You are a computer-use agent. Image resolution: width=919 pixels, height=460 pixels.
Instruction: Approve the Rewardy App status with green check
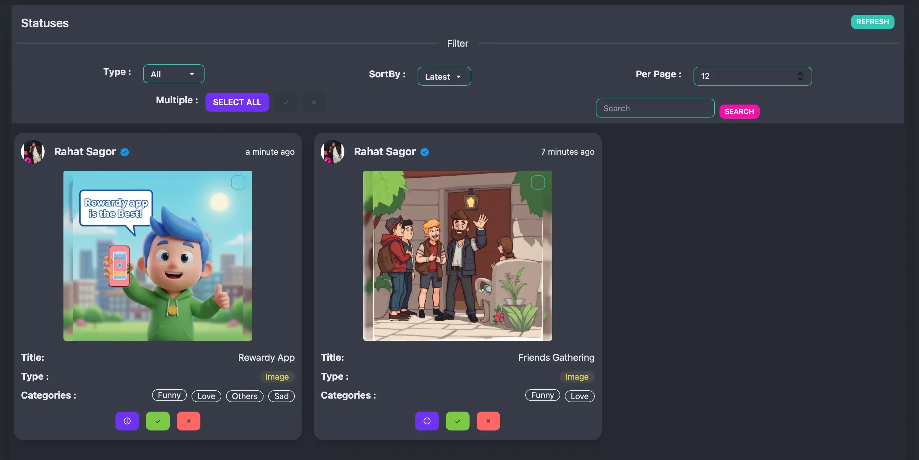[x=158, y=421]
